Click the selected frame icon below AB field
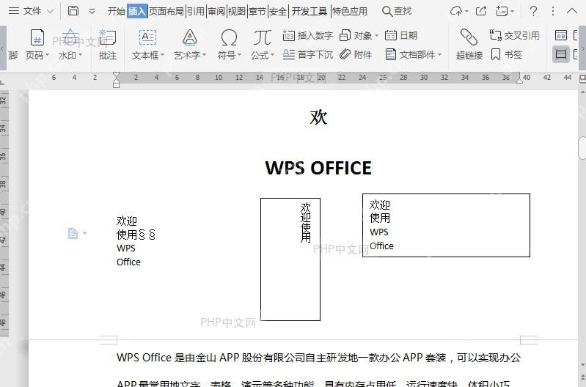 [x=560, y=54]
